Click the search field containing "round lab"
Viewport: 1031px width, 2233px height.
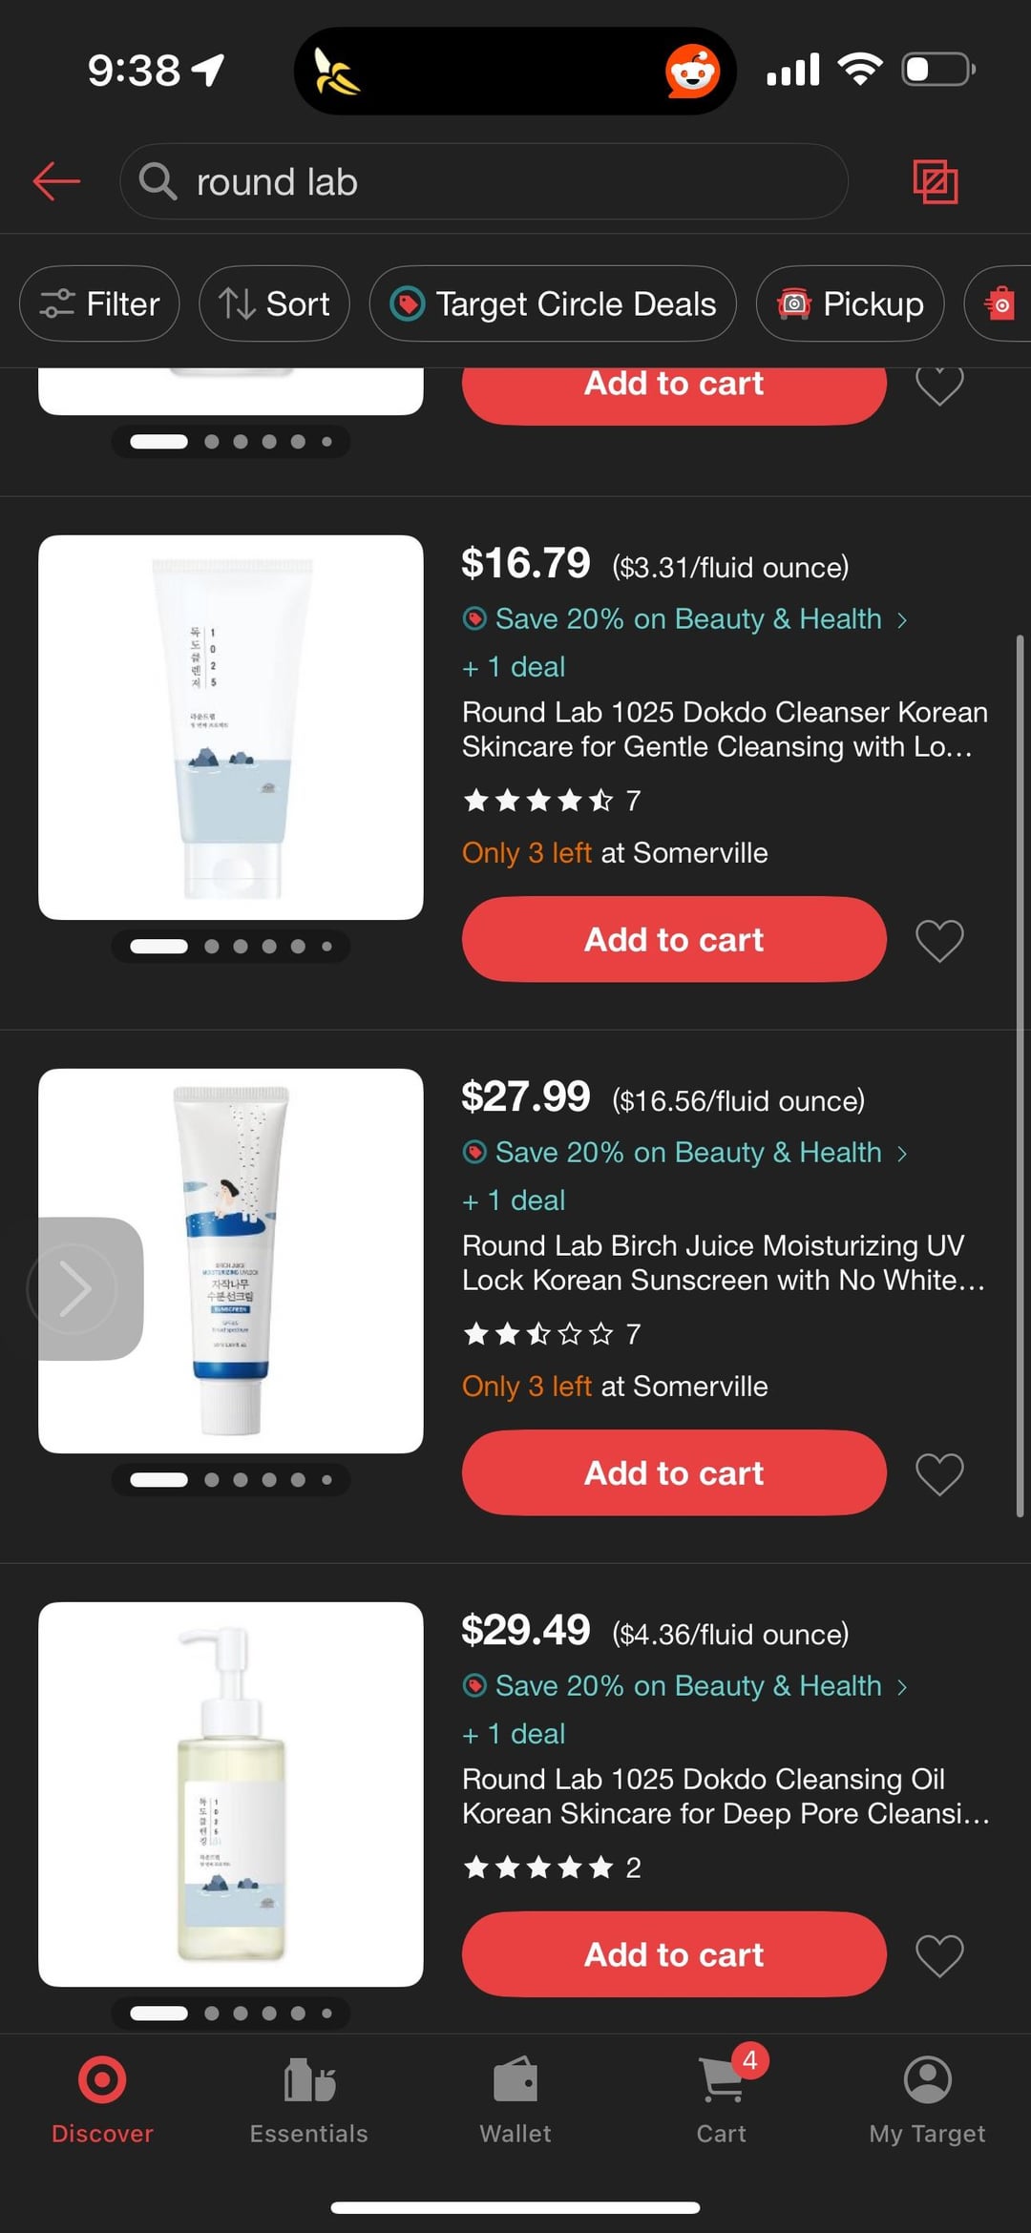tap(483, 181)
